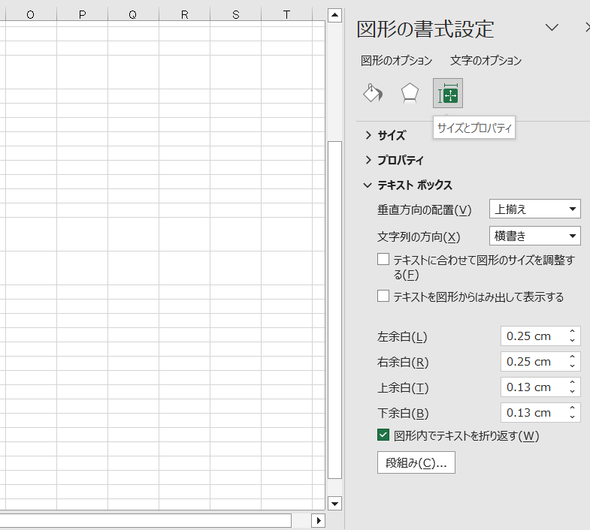
Task: Increase 上余白 with up spinner arrow
Action: 572,383
